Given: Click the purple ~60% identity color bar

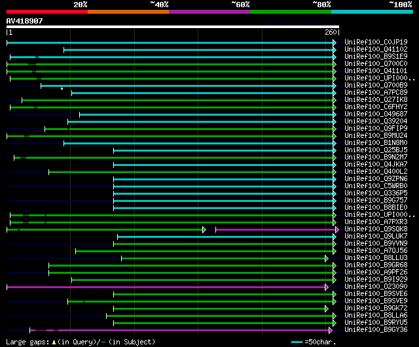Looking at the screenshot, I should coord(209,12).
